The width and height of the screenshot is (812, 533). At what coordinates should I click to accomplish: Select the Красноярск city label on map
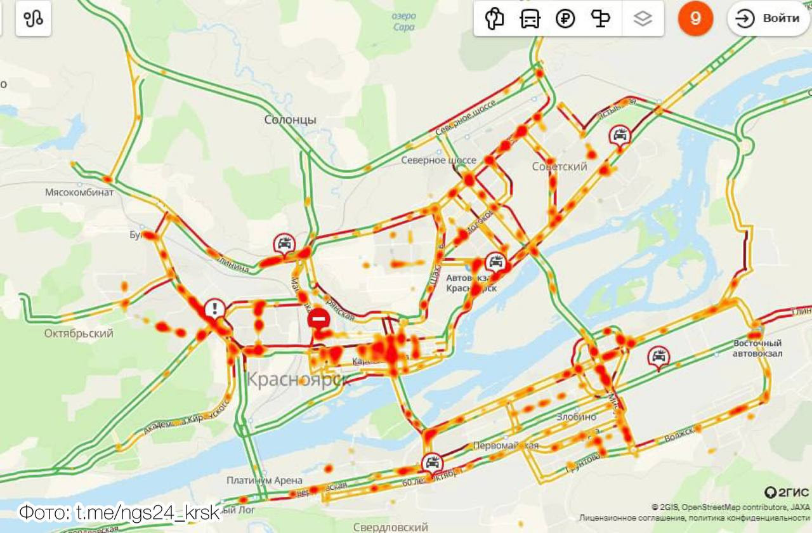[298, 379]
